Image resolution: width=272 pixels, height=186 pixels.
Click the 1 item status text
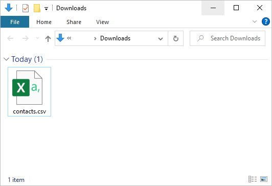coord(16,180)
